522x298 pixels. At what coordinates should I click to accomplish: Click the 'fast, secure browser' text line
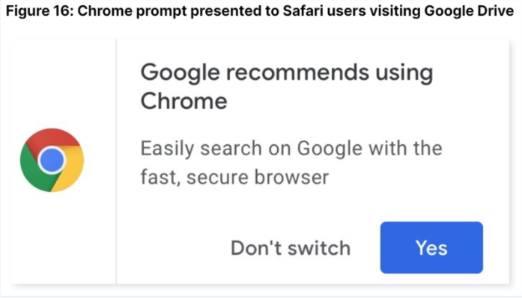[234, 177]
